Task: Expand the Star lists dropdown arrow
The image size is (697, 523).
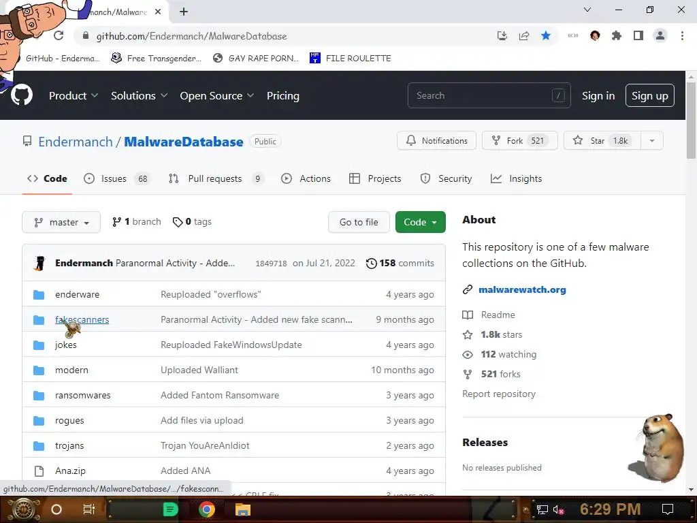Action: tap(652, 140)
